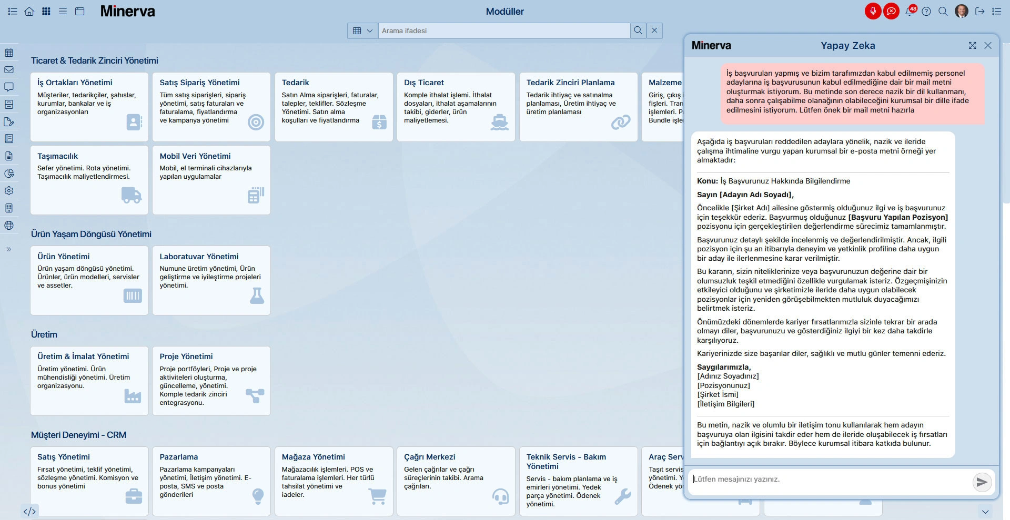
Task: Click the search magnifier button beside Arama ifadesi
Action: (x=638, y=30)
